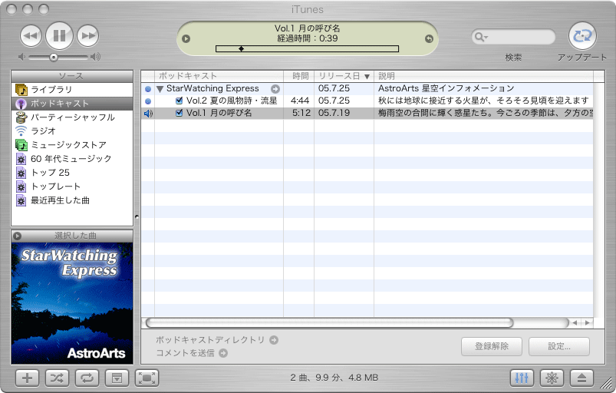Open the ポッドキャストディレクトリ link
Screen dimensions: 616x393
[x=217, y=340]
